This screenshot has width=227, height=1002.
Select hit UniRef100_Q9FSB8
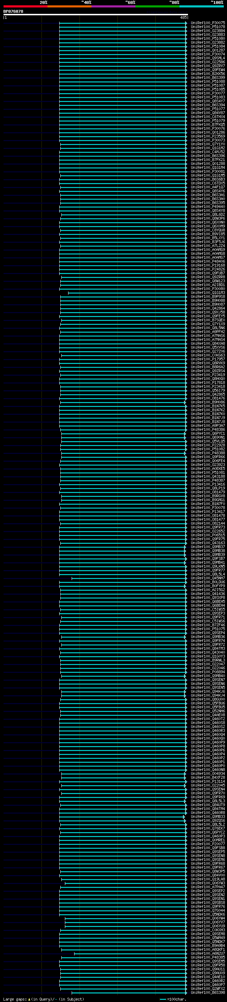[x=208, y=848]
